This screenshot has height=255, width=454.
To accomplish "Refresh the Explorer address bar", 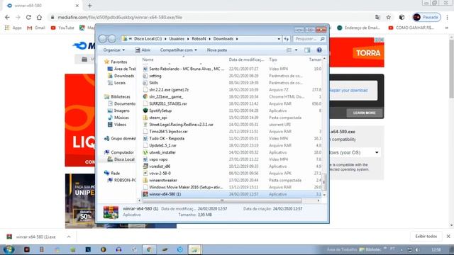I will pyautogui.click(x=287, y=39).
